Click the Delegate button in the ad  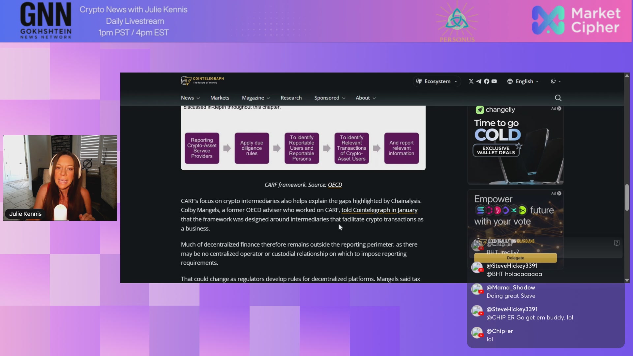click(515, 258)
